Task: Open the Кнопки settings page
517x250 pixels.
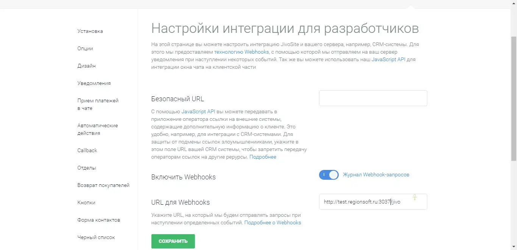Action: [86, 203]
